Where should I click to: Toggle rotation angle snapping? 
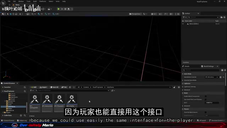coord(46,14)
